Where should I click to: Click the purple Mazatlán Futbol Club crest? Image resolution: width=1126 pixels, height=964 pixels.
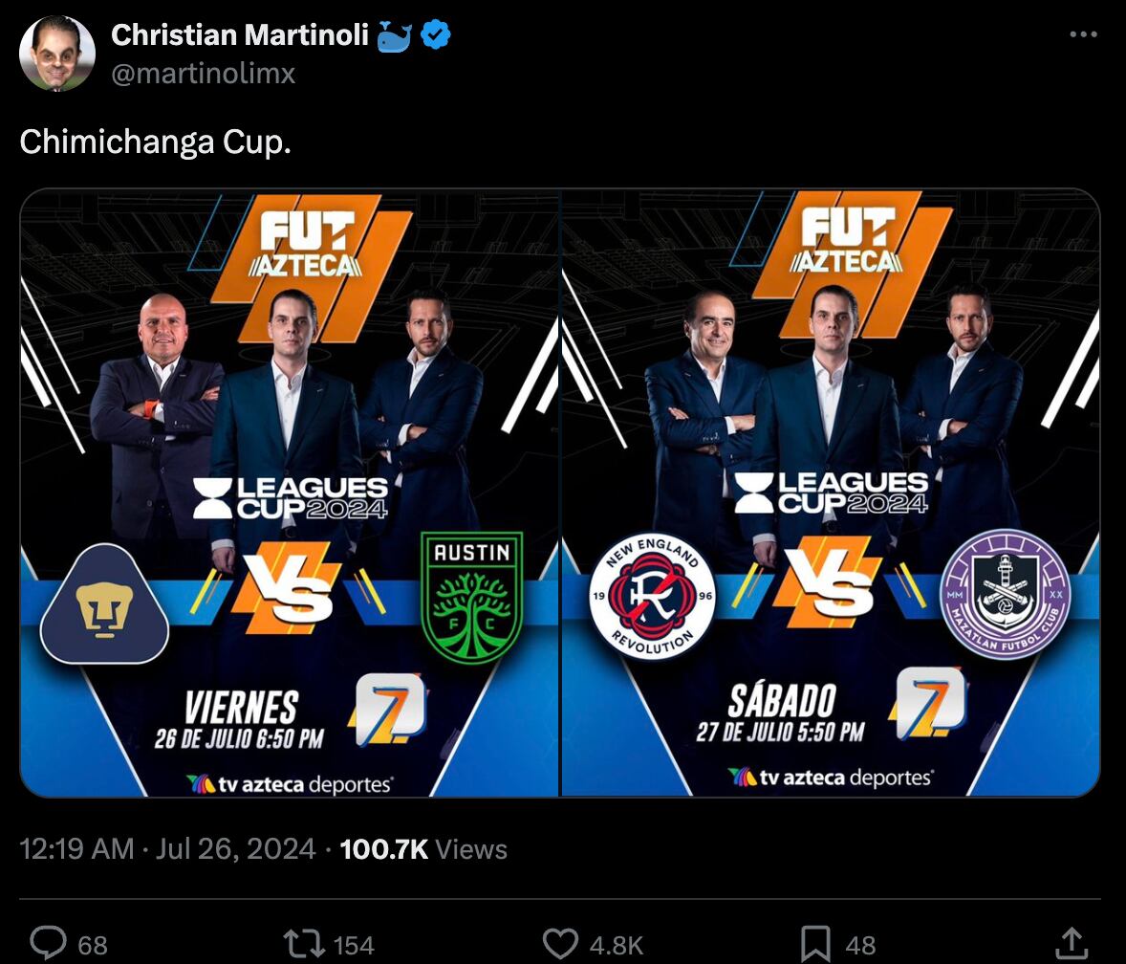pos(1005,595)
